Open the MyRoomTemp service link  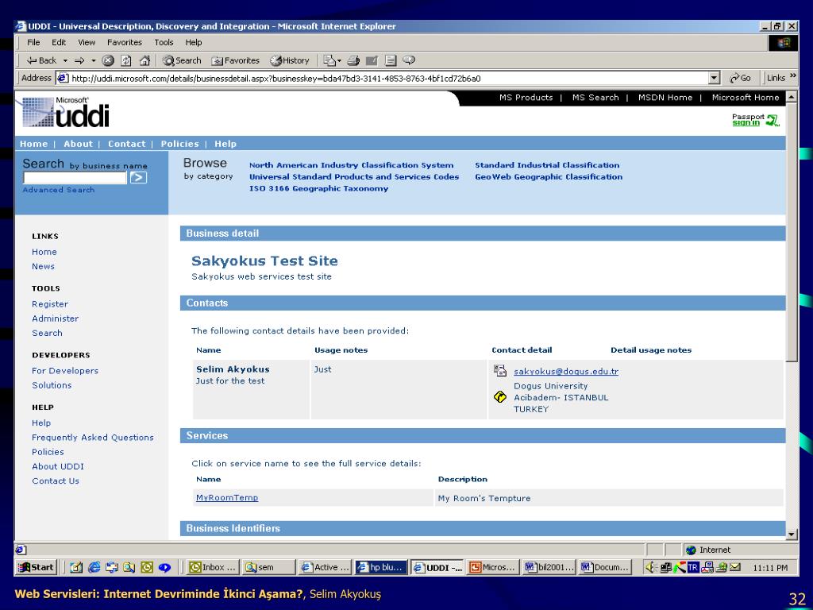click(226, 498)
